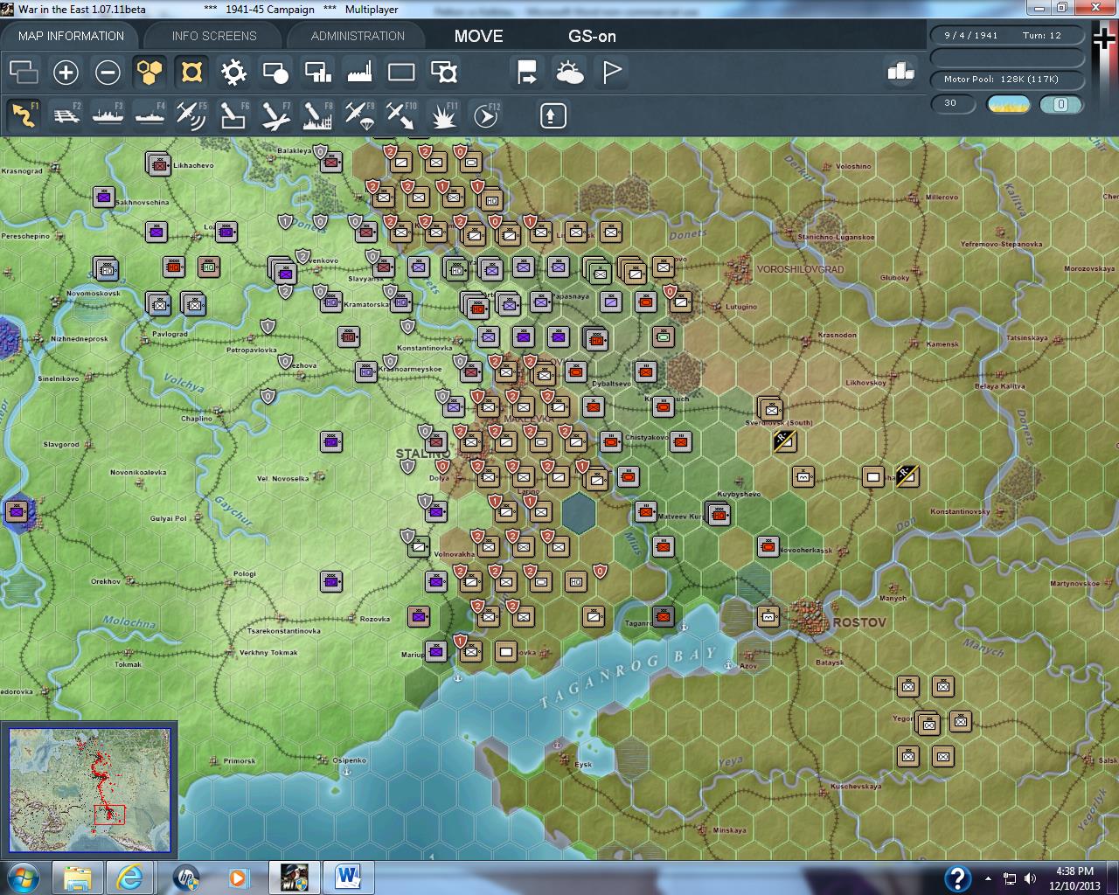Switch to the INFO SCREENS tab
Viewport: 1119px width, 895px height.
point(214,36)
